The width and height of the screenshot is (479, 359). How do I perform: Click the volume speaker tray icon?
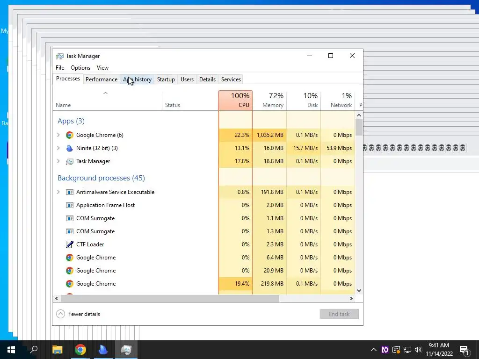click(x=418, y=350)
